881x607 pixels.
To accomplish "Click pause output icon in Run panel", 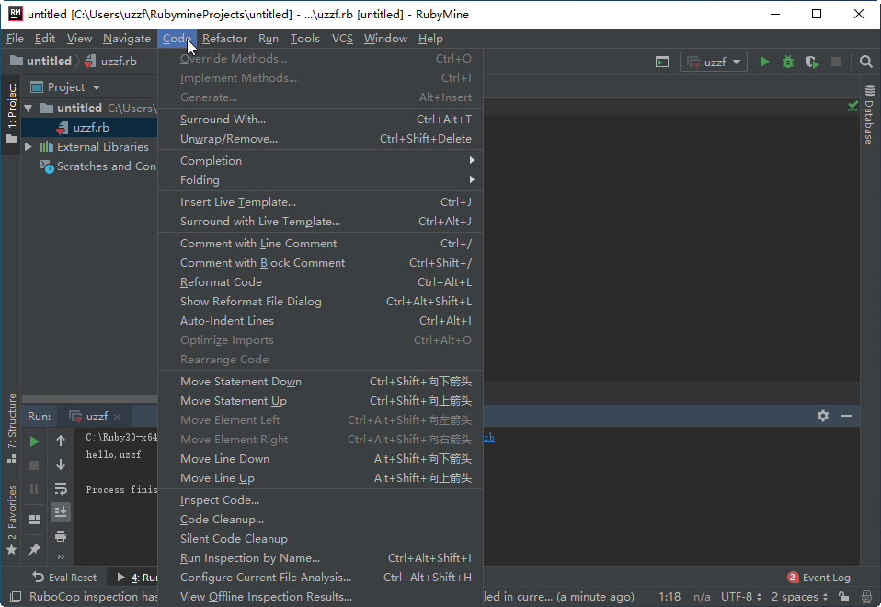I will point(34,489).
